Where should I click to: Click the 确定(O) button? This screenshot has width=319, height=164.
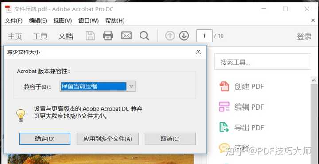click(45, 139)
